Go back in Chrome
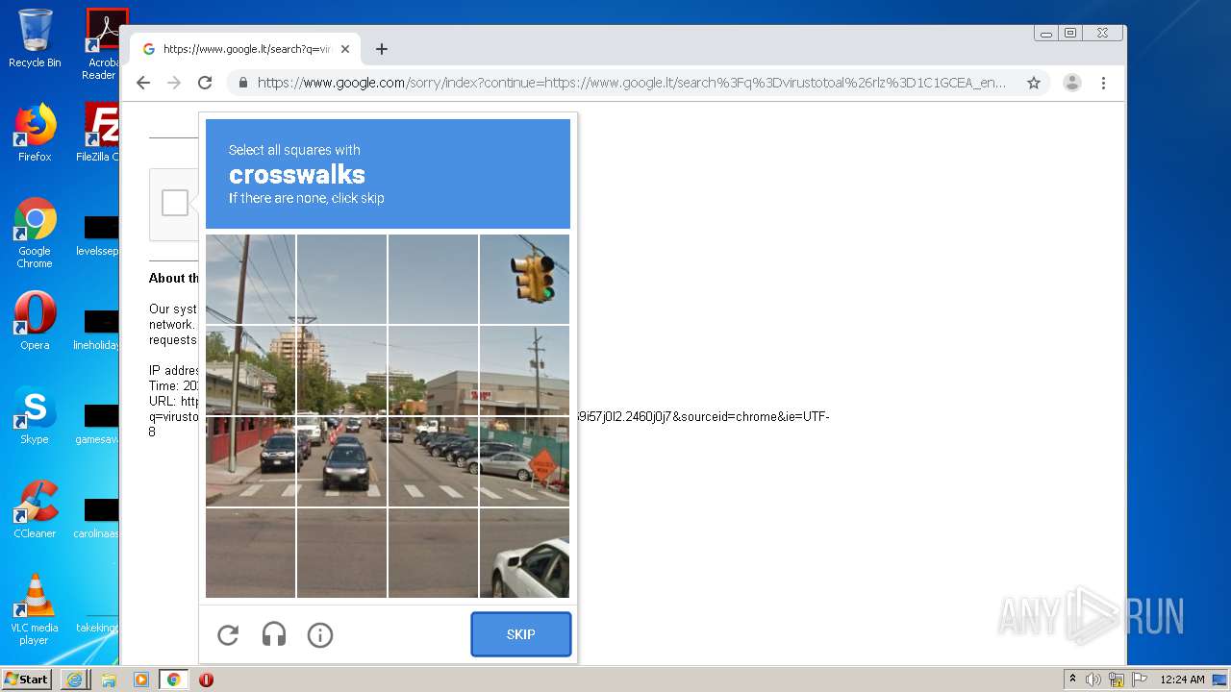 (143, 83)
